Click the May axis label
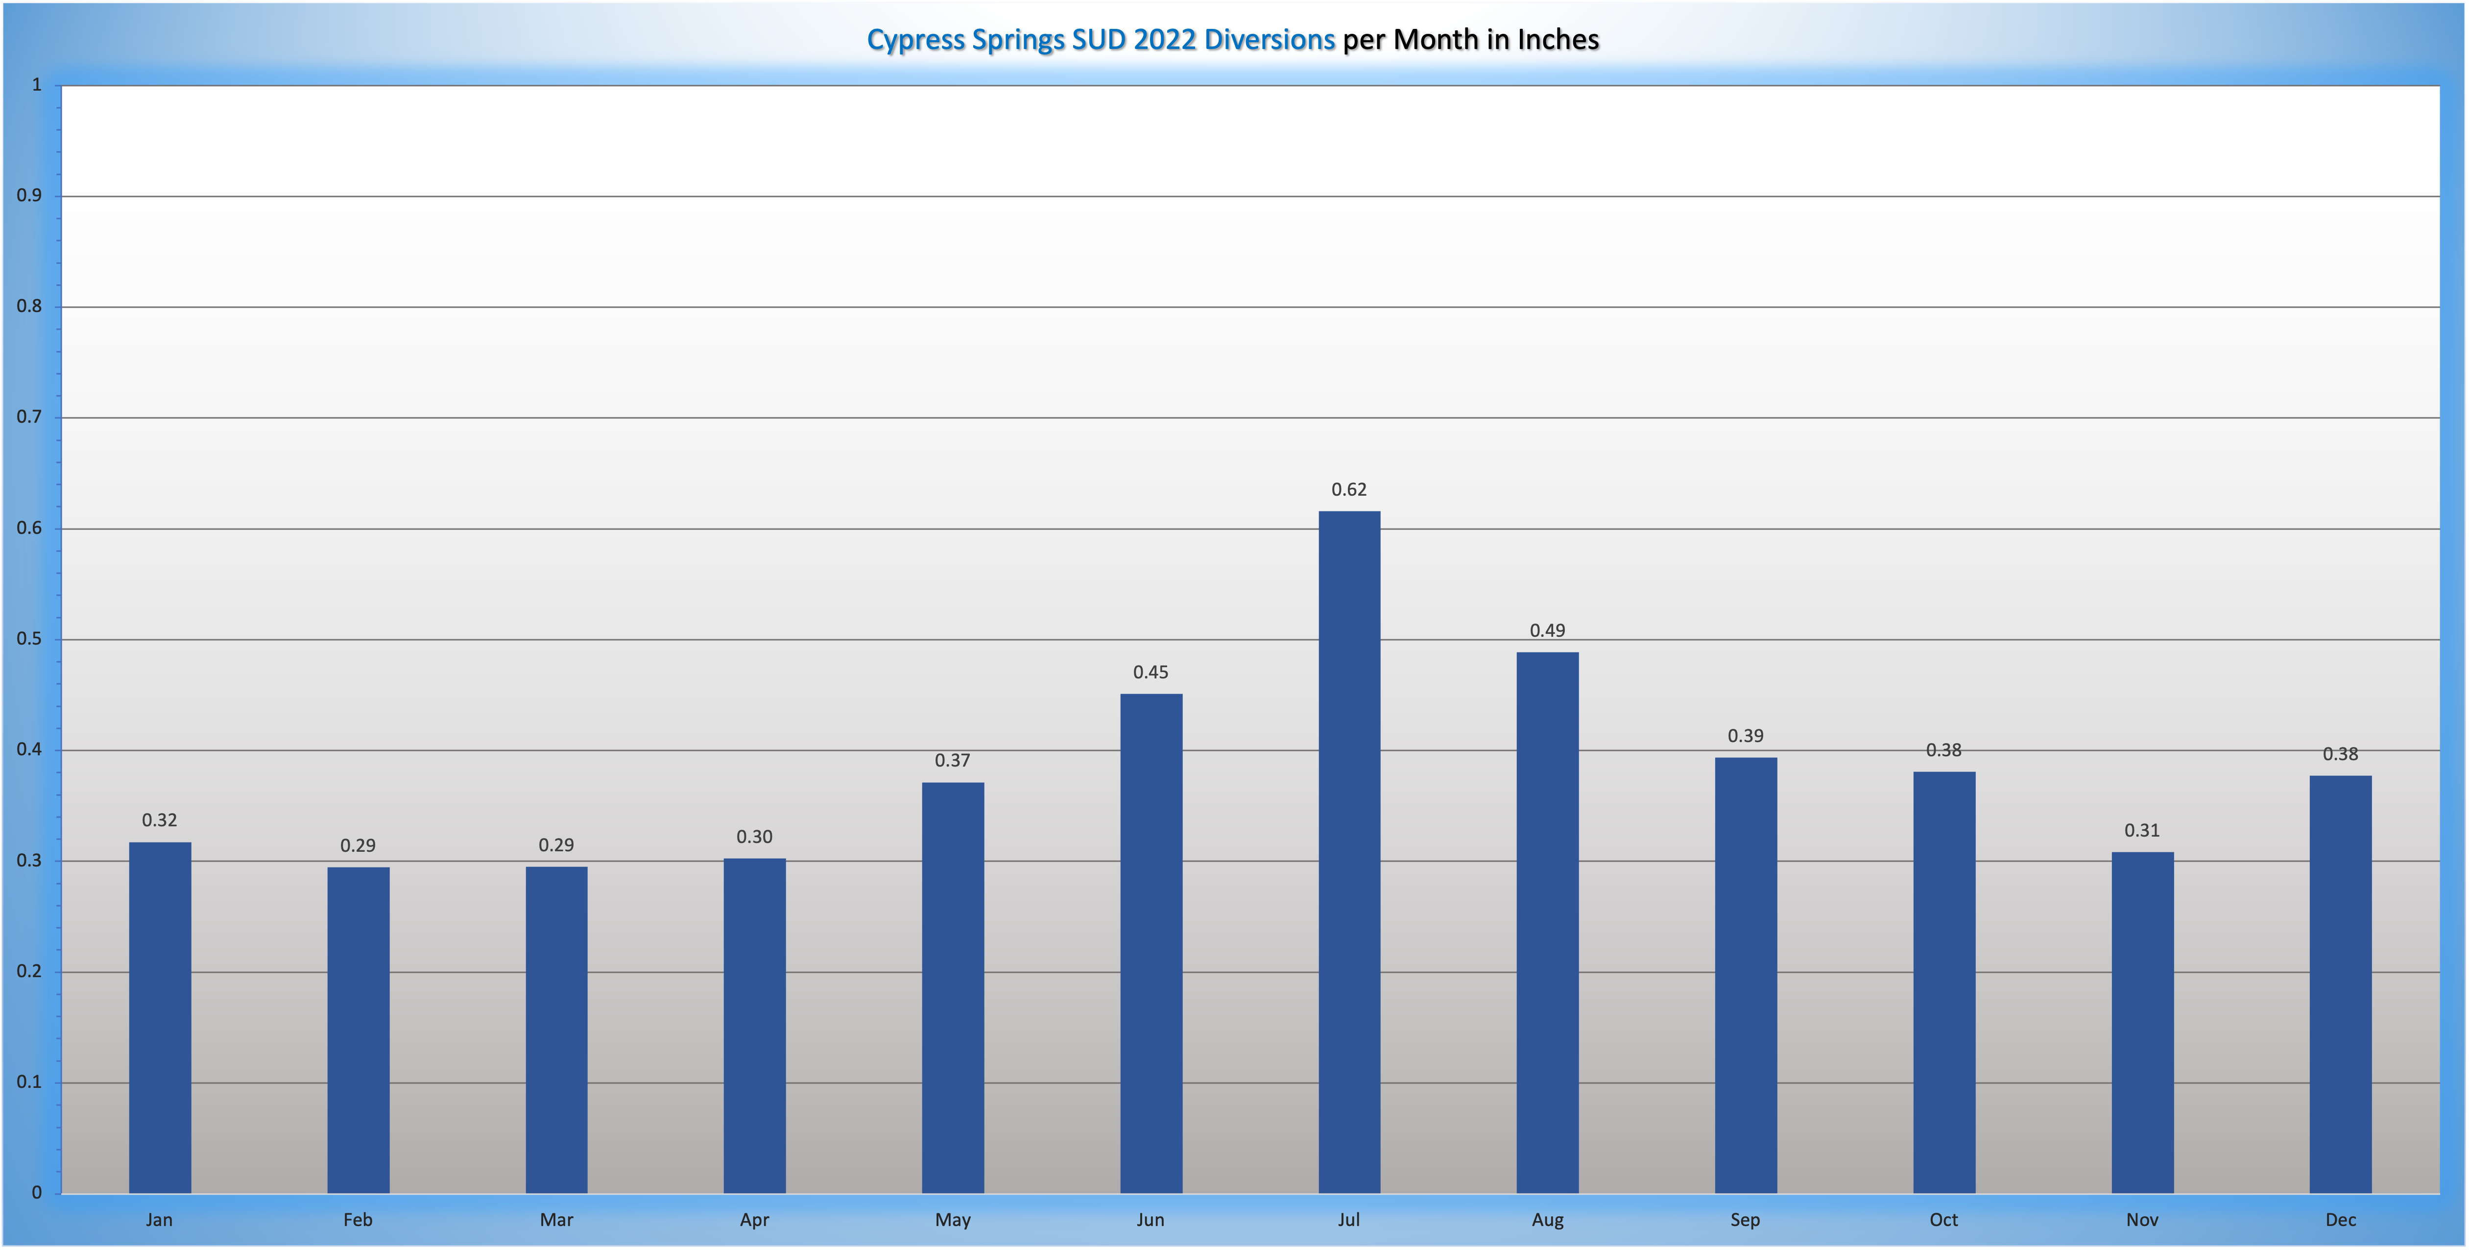The height and width of the screenshot is (1250, 2469). (953, 1221)
